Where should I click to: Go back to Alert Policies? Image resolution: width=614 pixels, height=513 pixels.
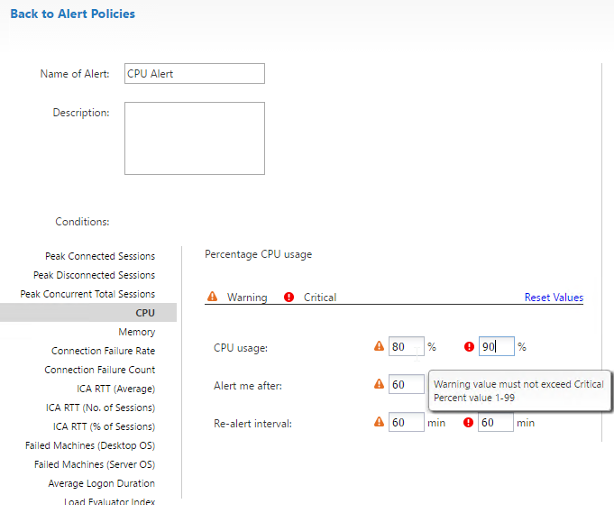(x=73, y=14)
